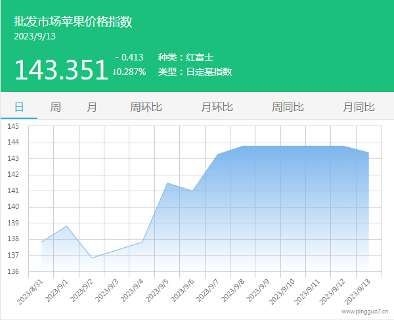The image size is (394, 320).
Task: Switch to the 周环比 tab
Action: (146, 107)
